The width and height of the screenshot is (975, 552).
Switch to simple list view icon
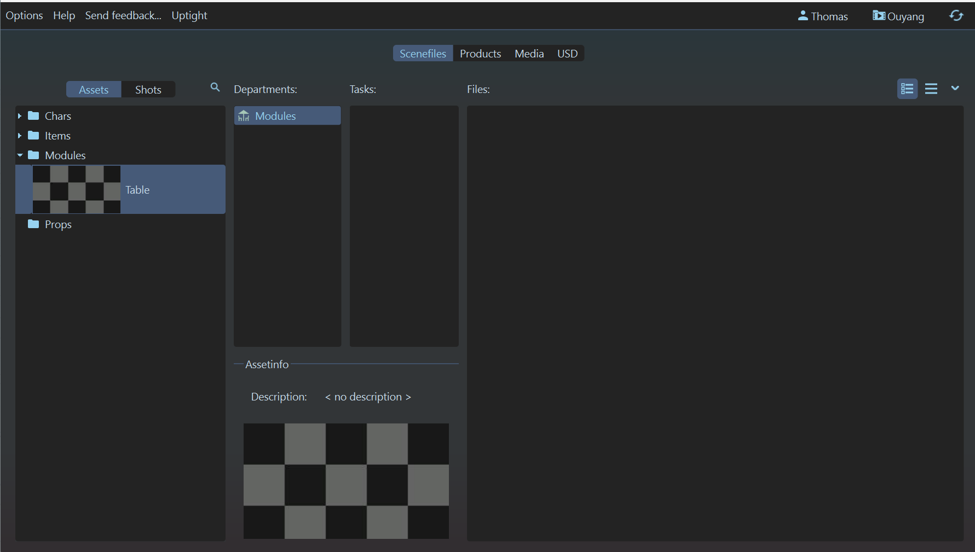pos(931,89)
